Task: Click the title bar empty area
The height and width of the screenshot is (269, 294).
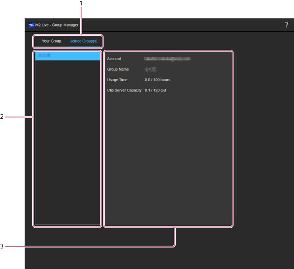Action: pyautogui.click(x=179, y=25)
